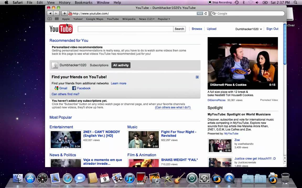The width and height of the screenshot is (302, 188).
Task: Open iTunes from the dock
Action: pos(130,178)
